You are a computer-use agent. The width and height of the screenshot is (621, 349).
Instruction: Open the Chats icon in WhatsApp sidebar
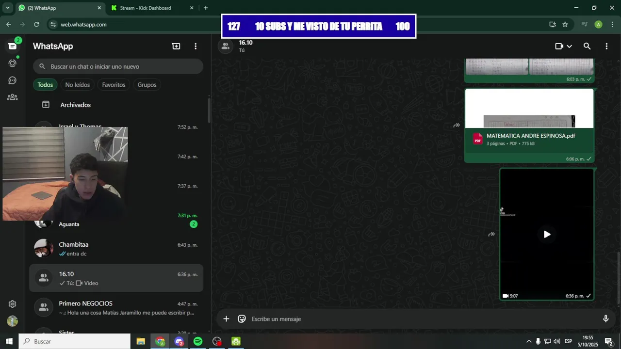pos(12,46)
